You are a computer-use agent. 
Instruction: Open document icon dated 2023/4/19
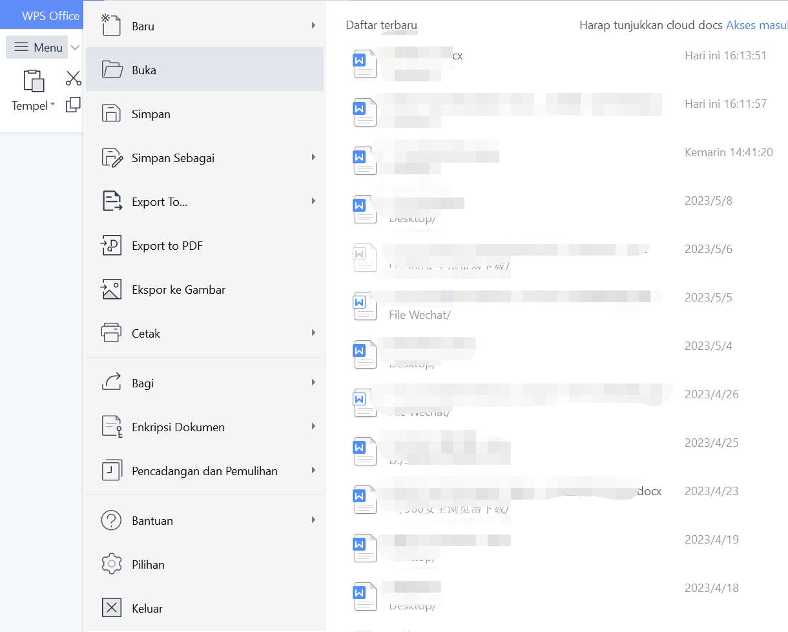point(365,548)
